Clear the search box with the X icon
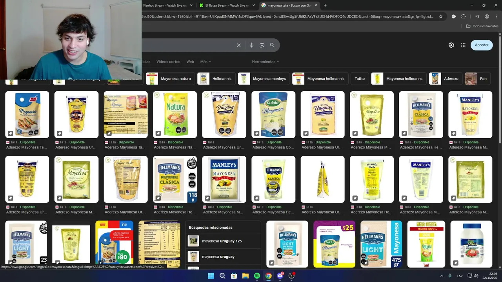The width and height of the screenshot is (502, 282). [238, 45]
